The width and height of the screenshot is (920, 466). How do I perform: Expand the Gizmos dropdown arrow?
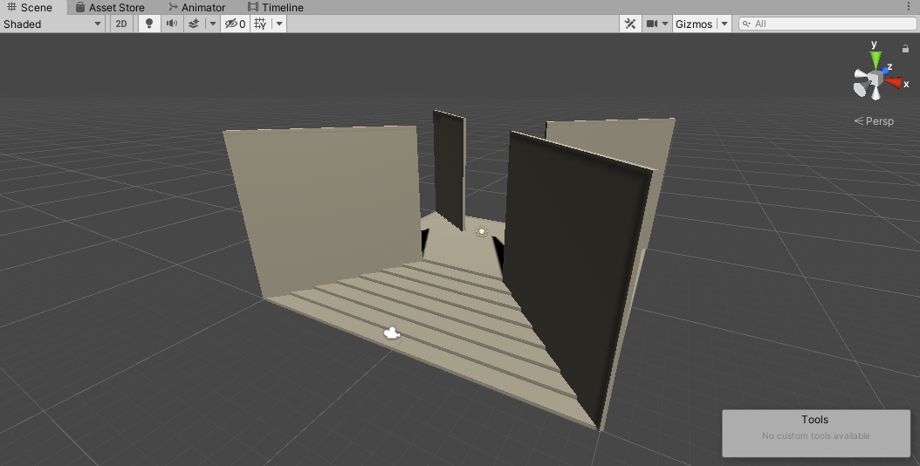[724, 24]
